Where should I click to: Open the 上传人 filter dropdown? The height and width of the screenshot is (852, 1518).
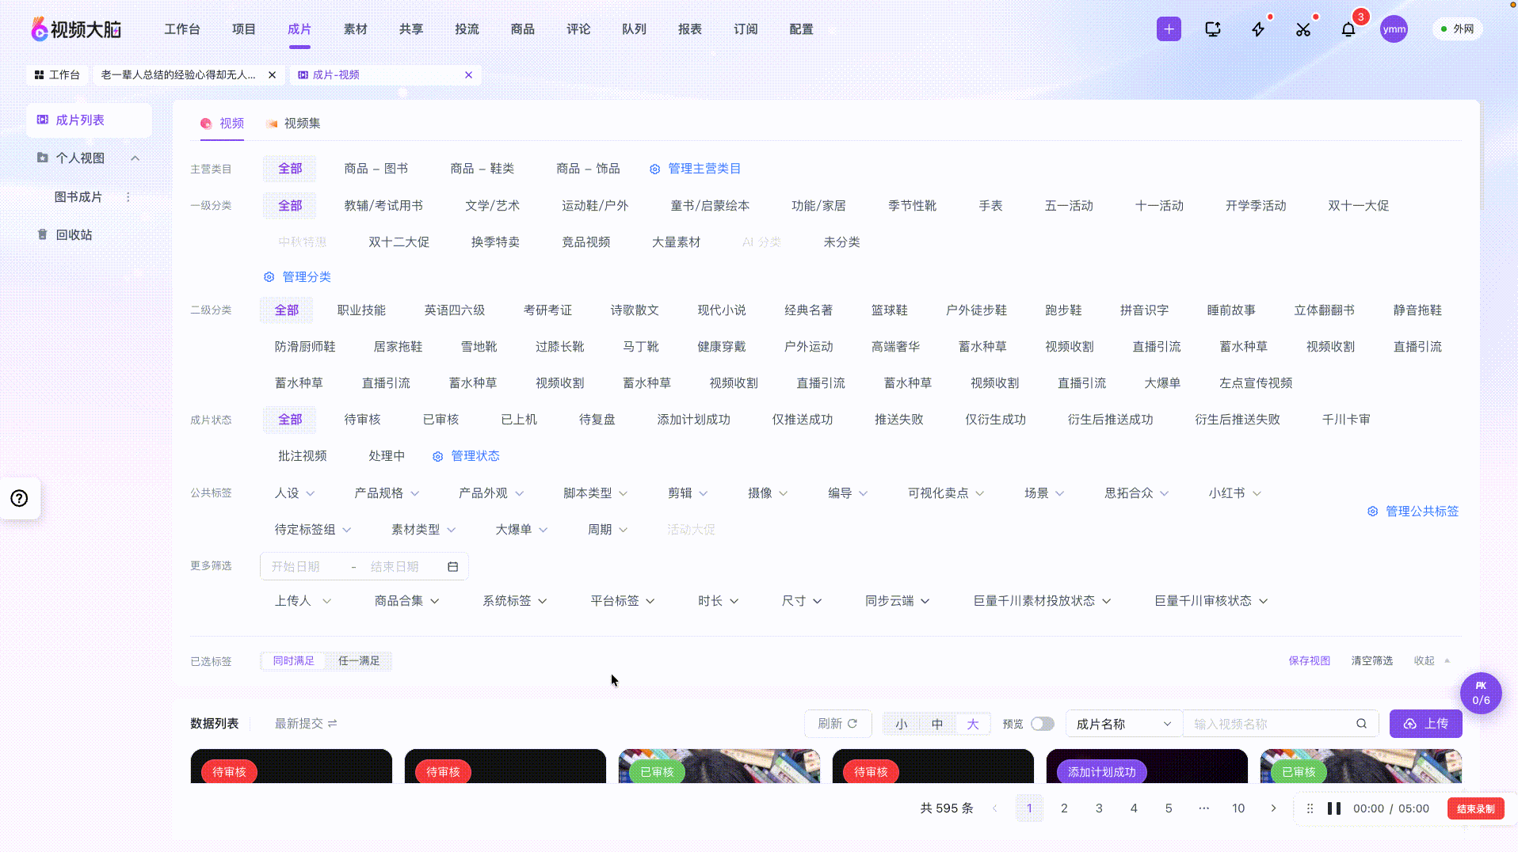pos(303,601)
